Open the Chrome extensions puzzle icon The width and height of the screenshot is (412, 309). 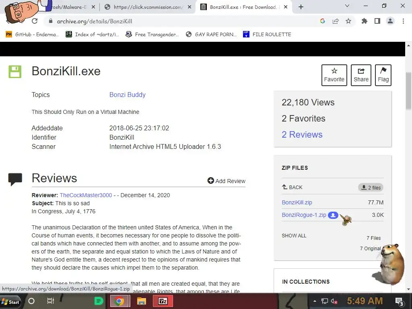[x=365, y=21]
